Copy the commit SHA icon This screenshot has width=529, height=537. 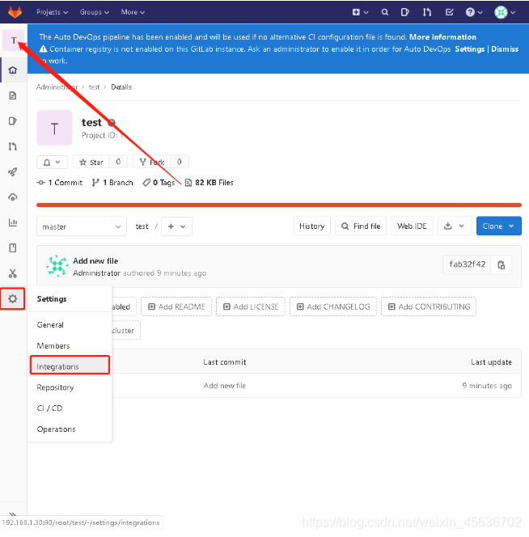point(501,264)
